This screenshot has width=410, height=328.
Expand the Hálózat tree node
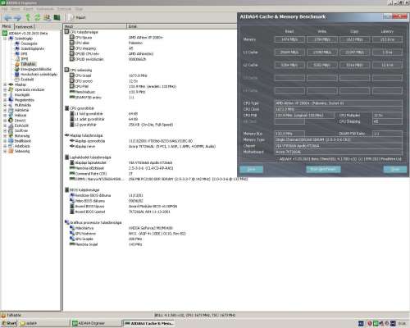coord(5,116)
